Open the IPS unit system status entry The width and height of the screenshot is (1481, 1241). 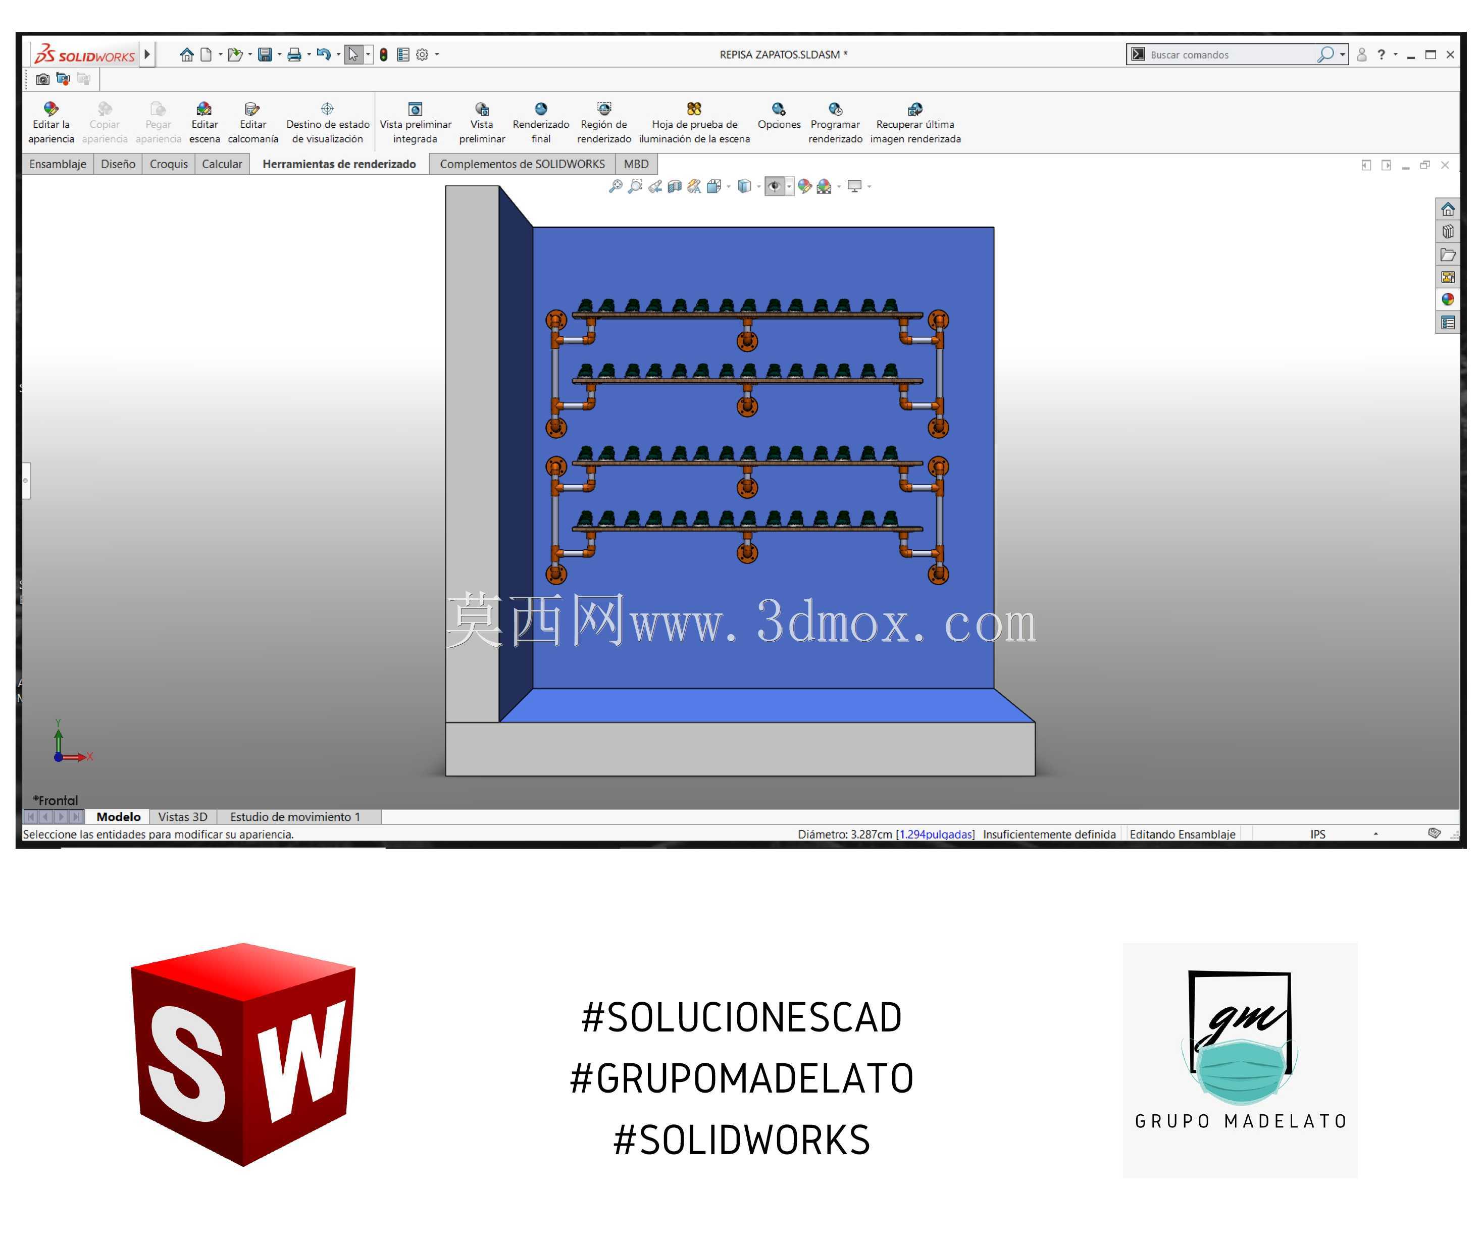(x=1317, y=834)
